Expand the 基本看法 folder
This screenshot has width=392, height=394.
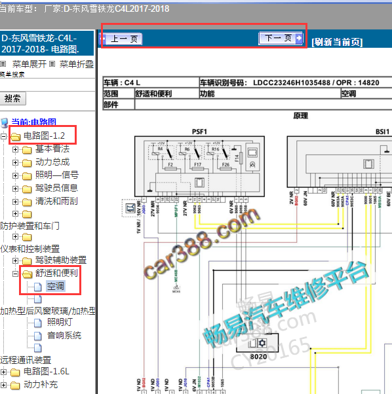tap(15, 150)
